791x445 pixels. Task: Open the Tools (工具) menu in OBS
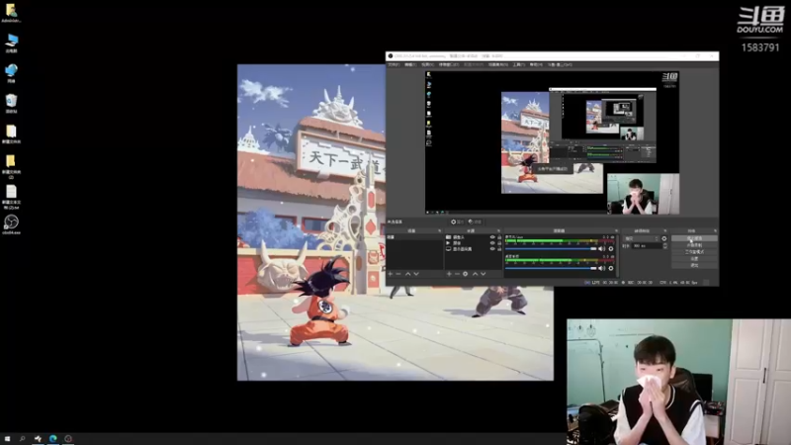click(519, 65)
